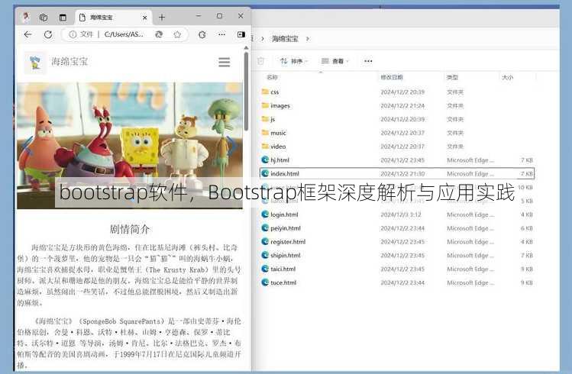The image size is (572, 374).
Task: Open a new tab with the plus button
Action: point(162,17)
